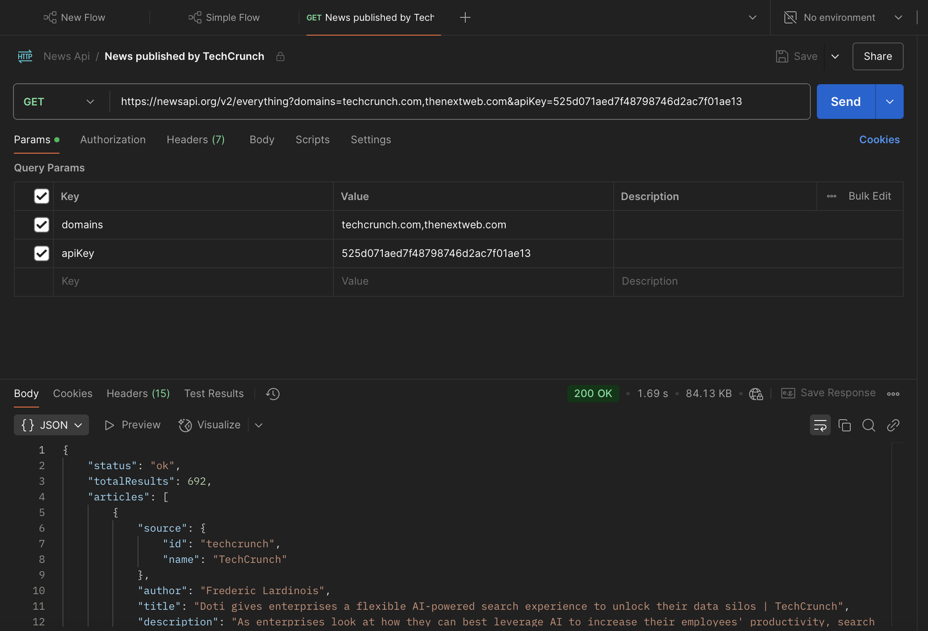
Task: Select JSON response format dropdown
Action: [52, 425]
